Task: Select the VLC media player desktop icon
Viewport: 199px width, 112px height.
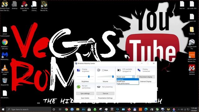Action: [5, 70]
